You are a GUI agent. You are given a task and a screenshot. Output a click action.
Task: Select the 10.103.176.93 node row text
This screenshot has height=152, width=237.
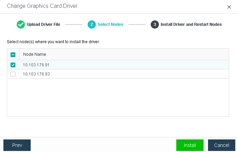pos(36,74)
